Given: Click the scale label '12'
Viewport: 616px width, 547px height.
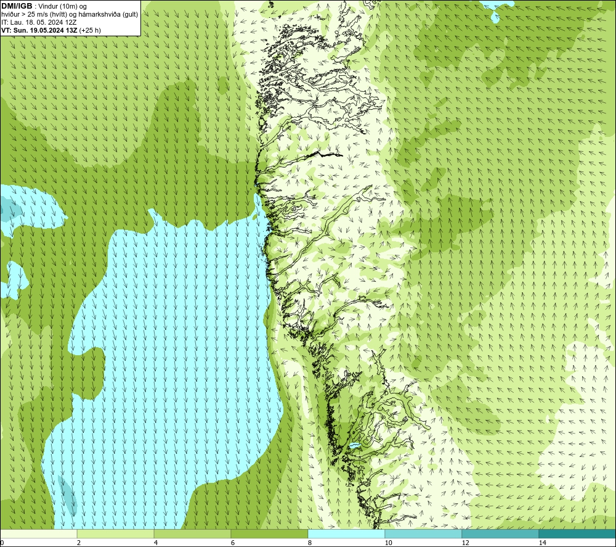Looking at the screenshot, I should [x=465, y=543].
